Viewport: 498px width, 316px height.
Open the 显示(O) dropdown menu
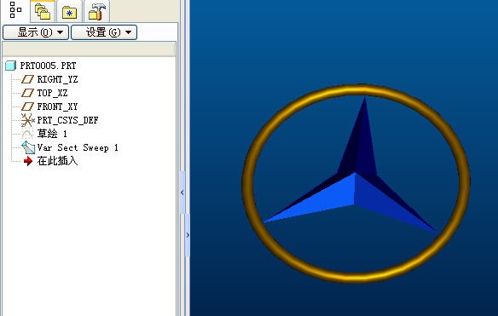[36, 32]
